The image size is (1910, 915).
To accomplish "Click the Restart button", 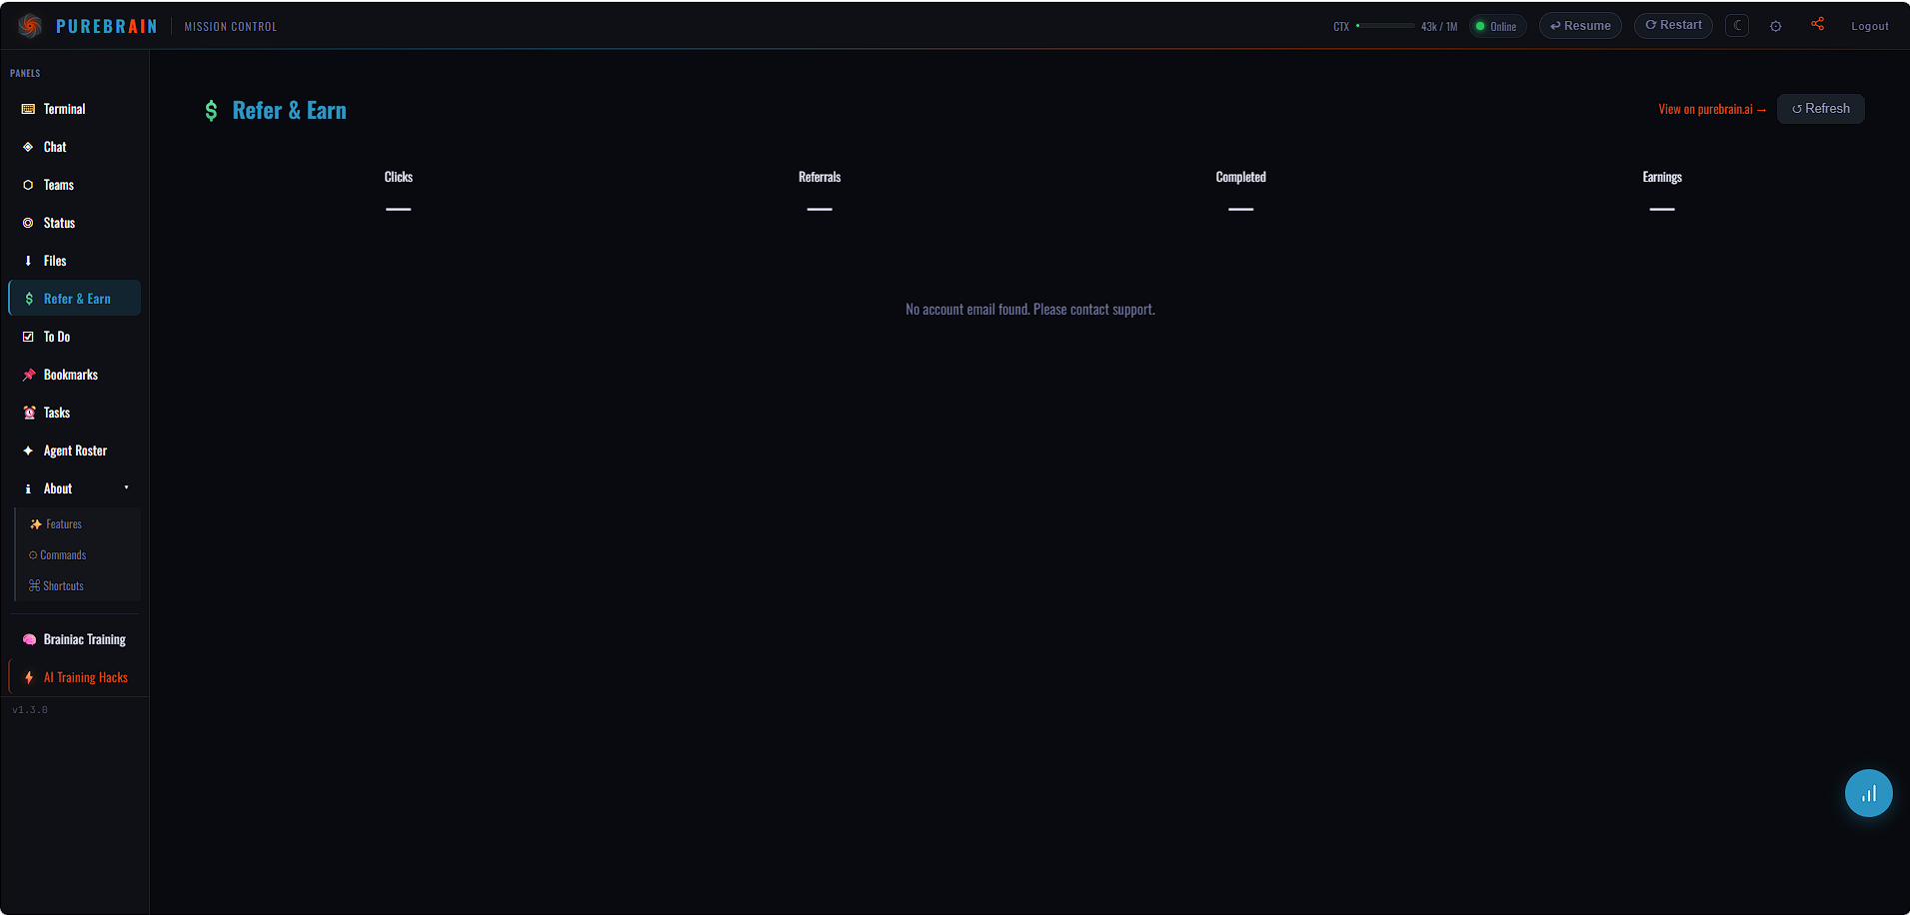I will [x=1673, y=25].
